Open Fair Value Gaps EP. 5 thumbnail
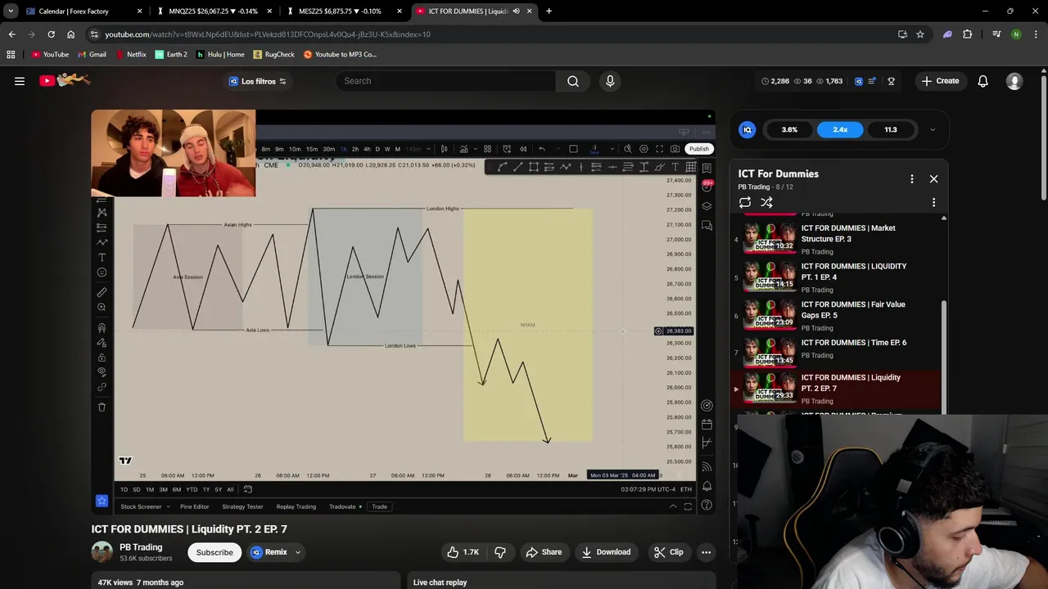Image resolution: width=1048 pixels, height=589 pixels. (x=770, y=315)
